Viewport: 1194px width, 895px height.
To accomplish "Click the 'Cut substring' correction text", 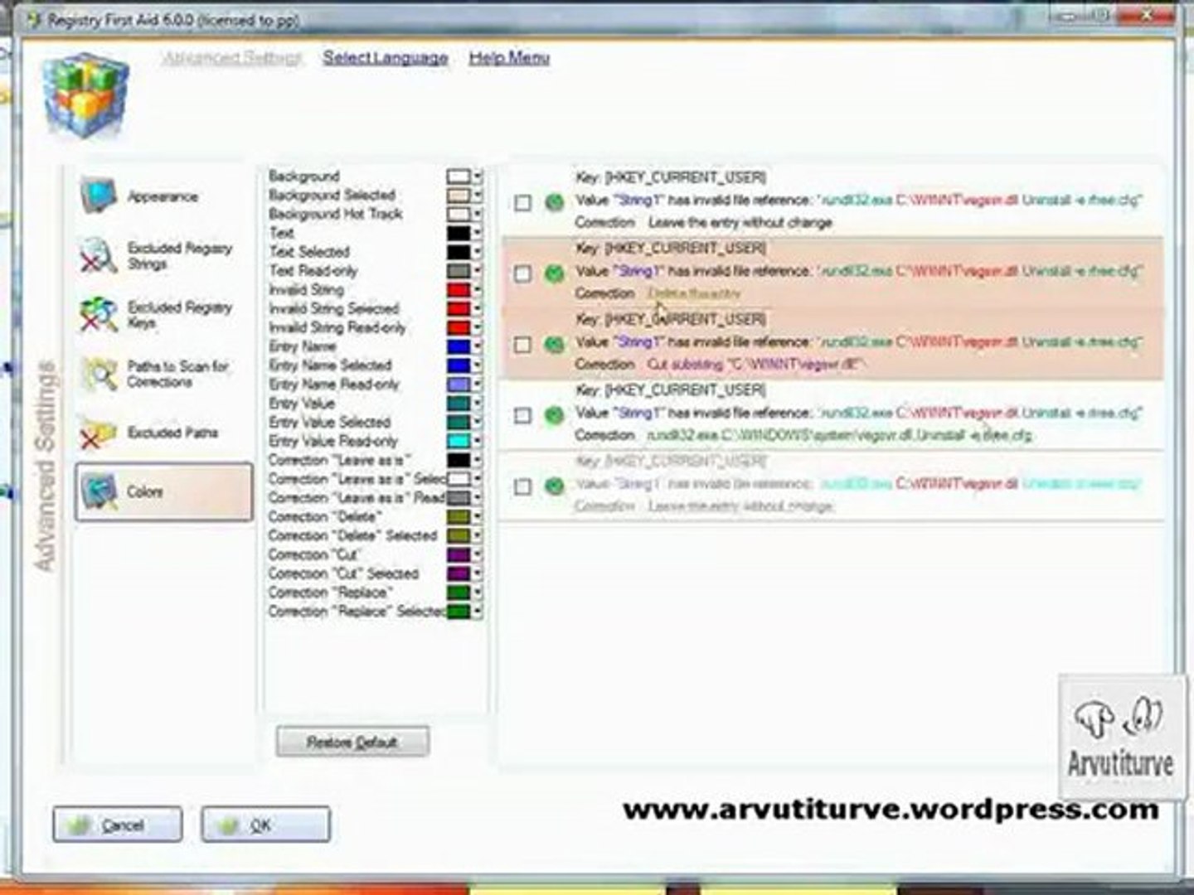I will coord(755,365).
